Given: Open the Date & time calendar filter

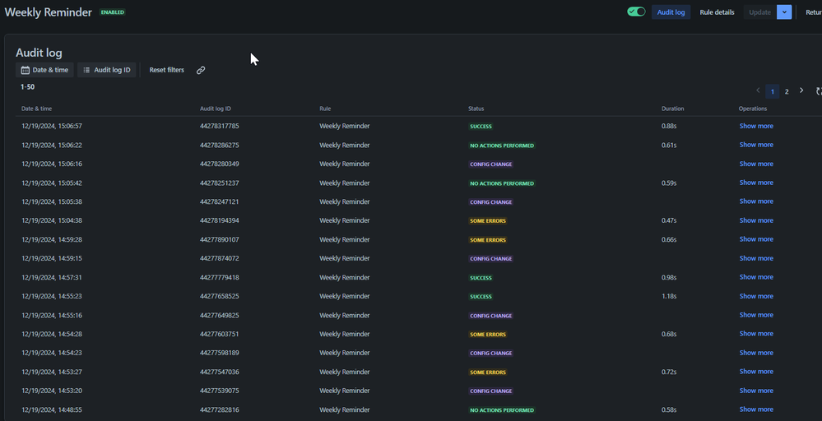Looking at the screenshot, I should pos(44,71).
